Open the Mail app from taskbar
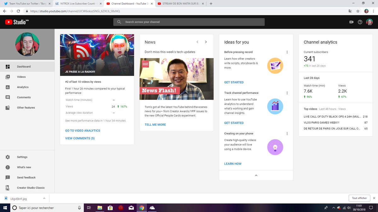 point(131,208)
